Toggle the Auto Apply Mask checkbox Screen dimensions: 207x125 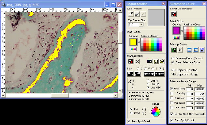click(128, 121)
